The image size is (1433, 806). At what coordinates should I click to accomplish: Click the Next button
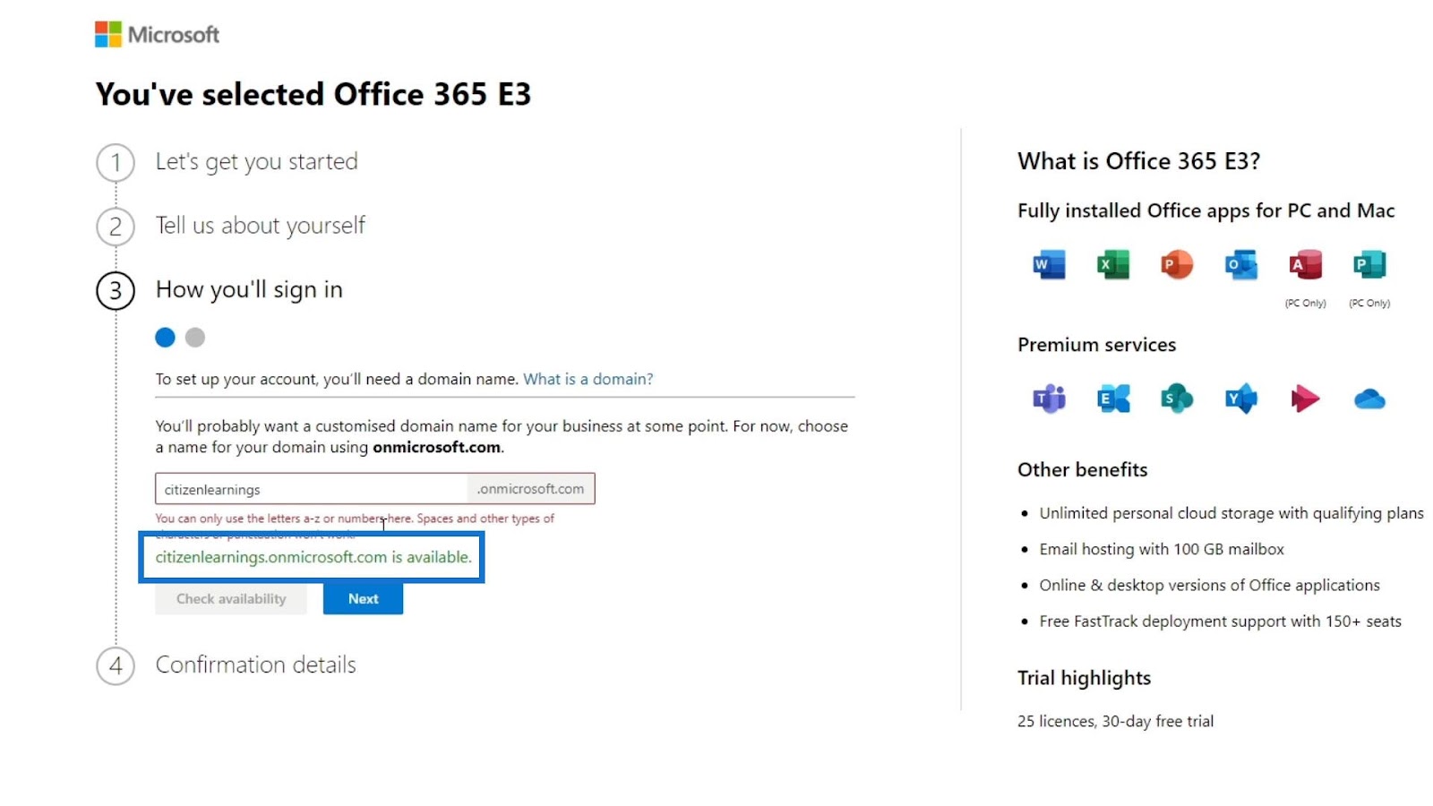coord(363,598)
